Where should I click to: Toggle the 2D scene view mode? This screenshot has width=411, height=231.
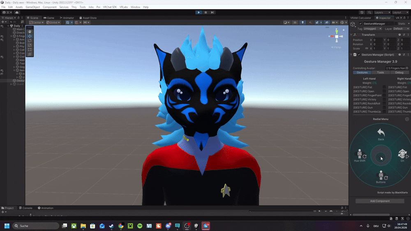(x=295, y=23)
